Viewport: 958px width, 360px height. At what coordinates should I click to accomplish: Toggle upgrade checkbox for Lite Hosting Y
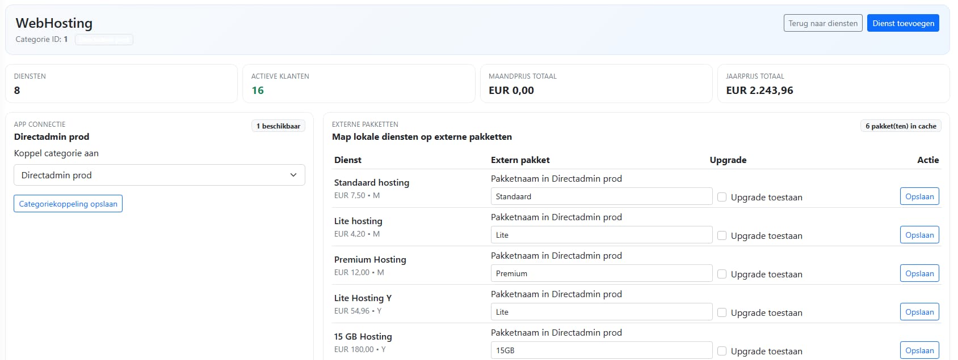pos(722,312)
